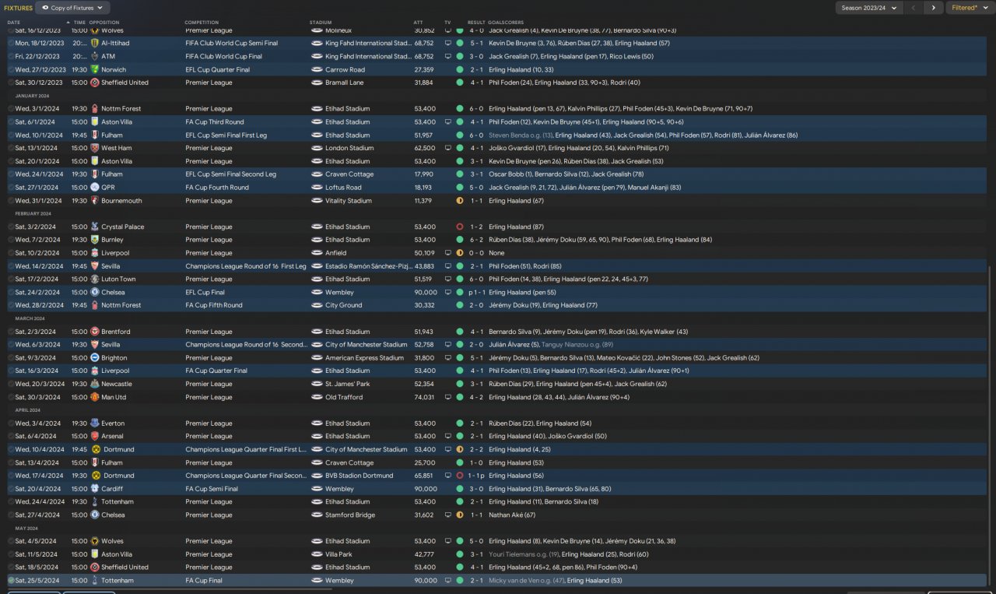Select the Brentford club badge
This screenshot has width=996, height=594.
[94, 332]
